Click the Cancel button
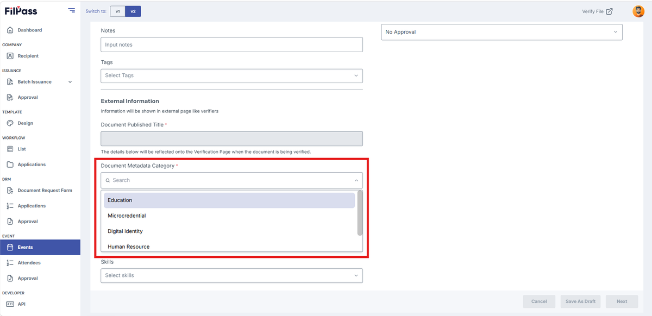The height and width of the screenshot is (316, 652). point(539,301)
